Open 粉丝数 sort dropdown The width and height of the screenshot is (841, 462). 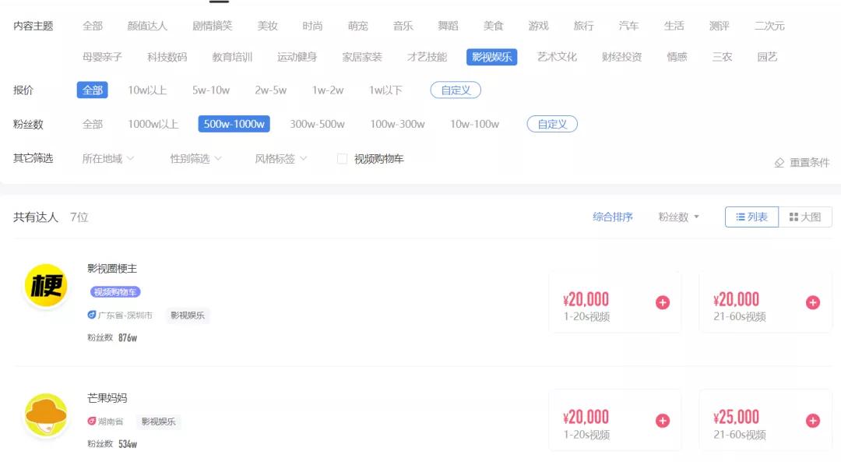[678, 217]
